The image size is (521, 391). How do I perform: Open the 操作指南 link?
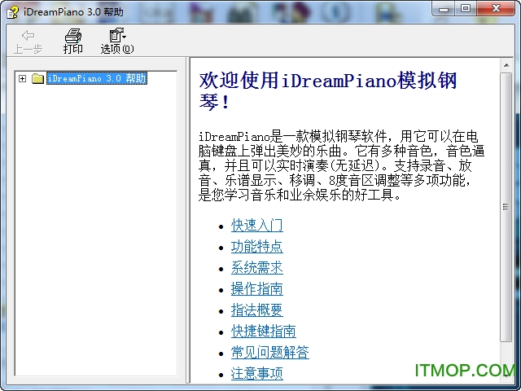257,288
